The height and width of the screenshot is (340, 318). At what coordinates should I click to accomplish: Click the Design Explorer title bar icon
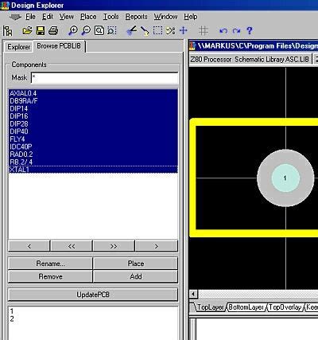[6, 6]
